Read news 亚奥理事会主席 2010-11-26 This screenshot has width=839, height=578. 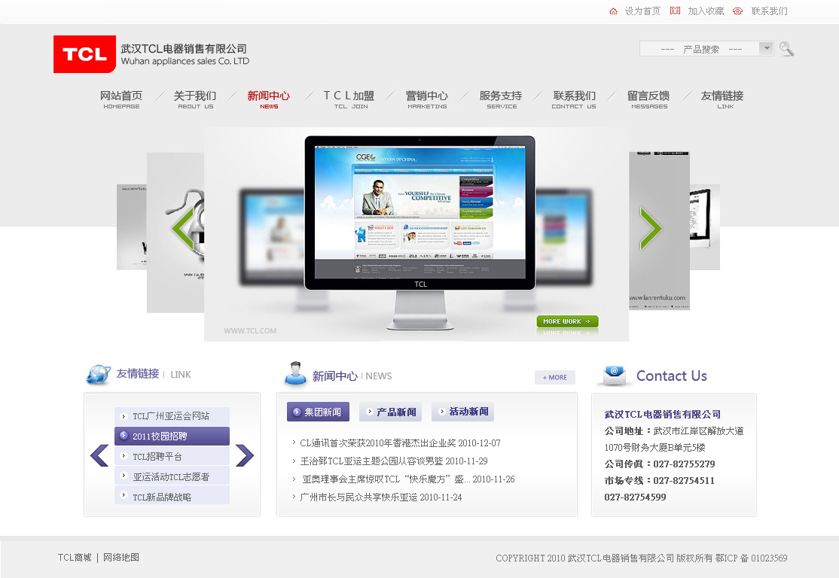(408, 479)
